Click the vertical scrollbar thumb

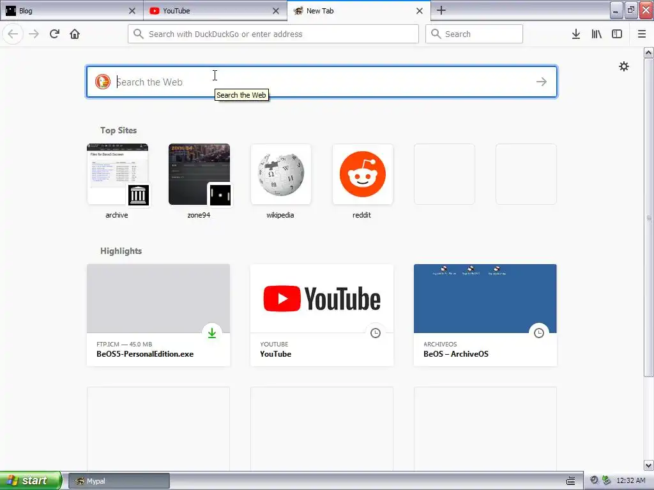[x=648, y=217]
